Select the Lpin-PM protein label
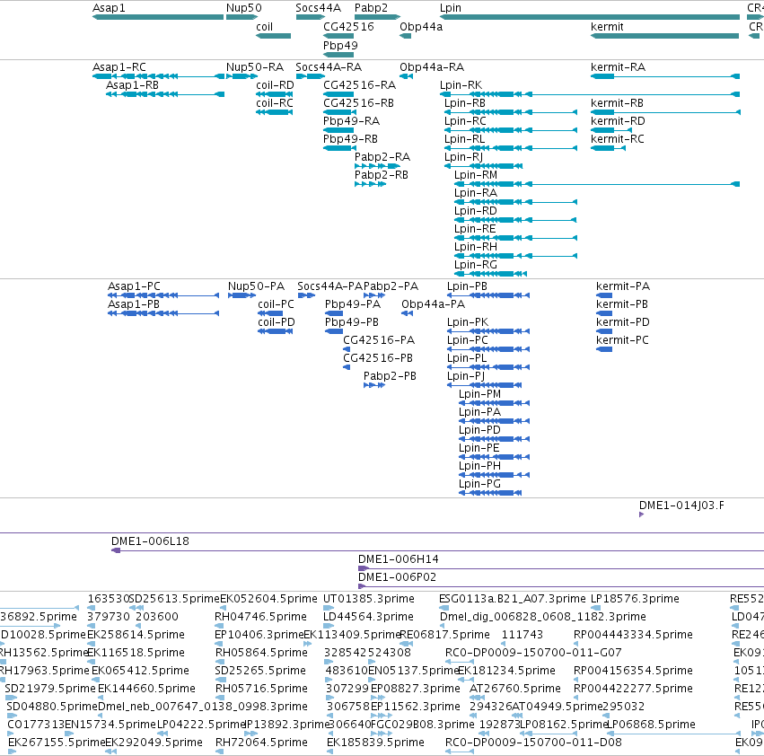The height and width of the screenshot is (756, 764). coord(479,394)
